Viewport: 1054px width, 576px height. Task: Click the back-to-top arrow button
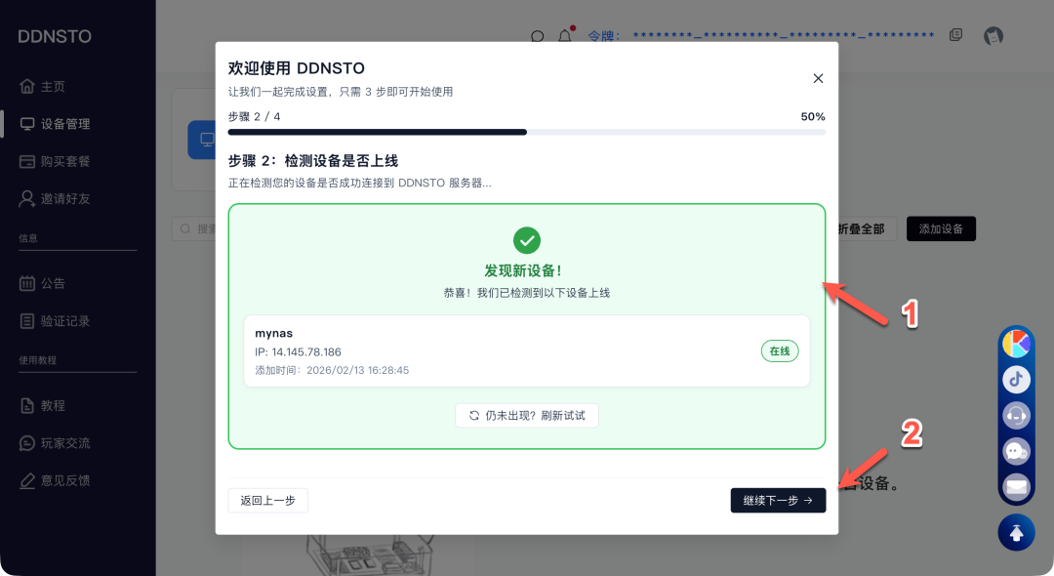[x=1016, y=532]
